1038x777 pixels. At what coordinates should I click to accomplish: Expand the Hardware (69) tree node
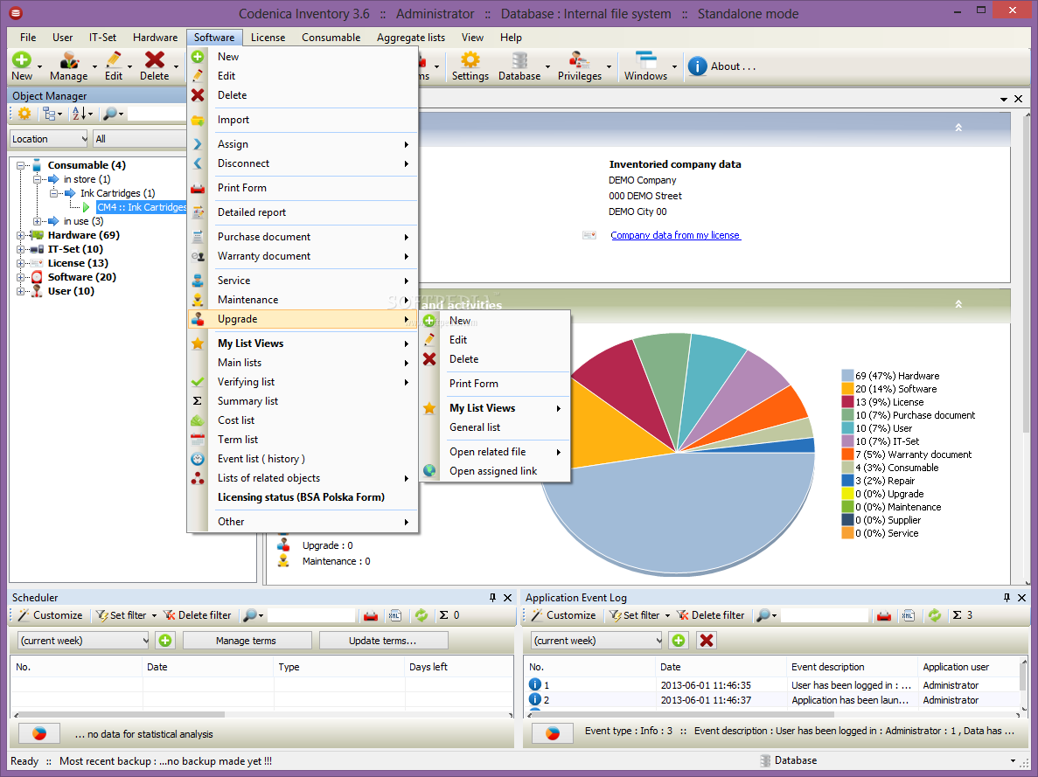click(x=20, y=235)
